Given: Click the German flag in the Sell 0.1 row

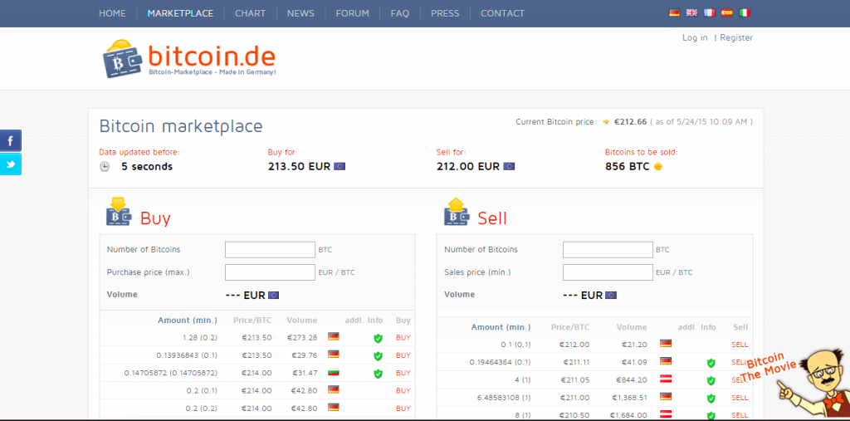Looking at the screenshot, I should pos(666,343).
